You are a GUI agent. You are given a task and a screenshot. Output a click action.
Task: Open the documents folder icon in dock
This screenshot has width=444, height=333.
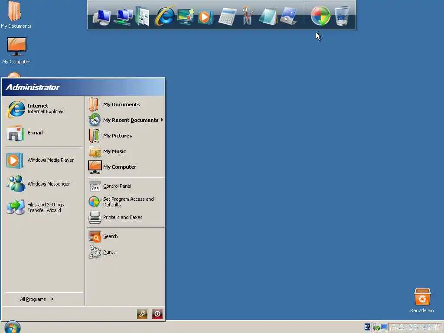142,16
